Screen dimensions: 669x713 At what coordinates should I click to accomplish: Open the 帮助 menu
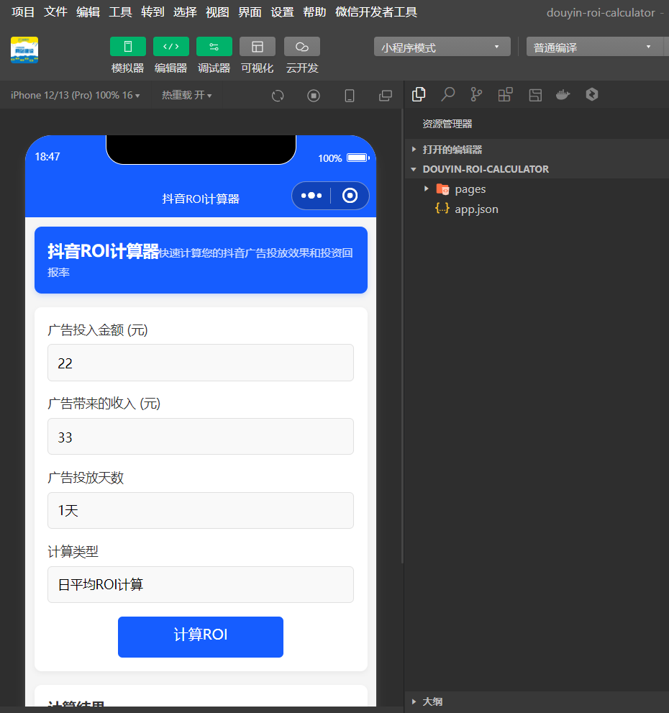tap(314, 12)
